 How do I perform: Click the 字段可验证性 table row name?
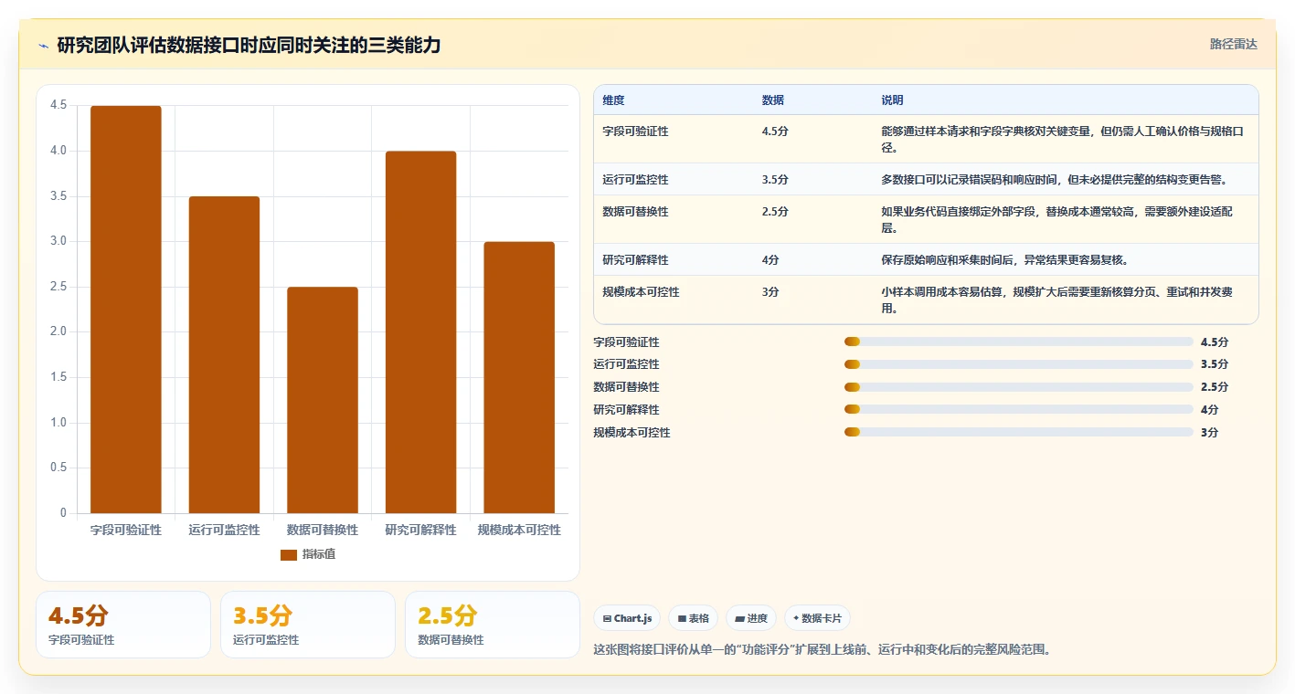[636, 131]
